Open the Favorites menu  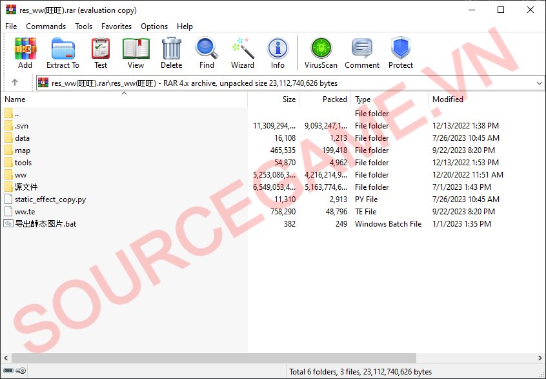pos(116,26)
